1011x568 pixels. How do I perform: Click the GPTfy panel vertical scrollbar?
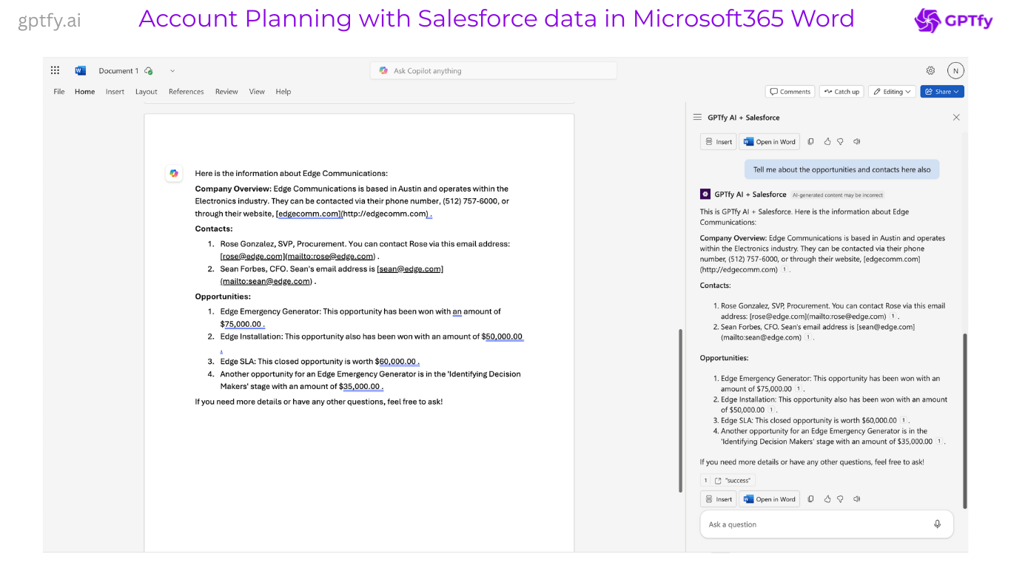coord(964,420)
